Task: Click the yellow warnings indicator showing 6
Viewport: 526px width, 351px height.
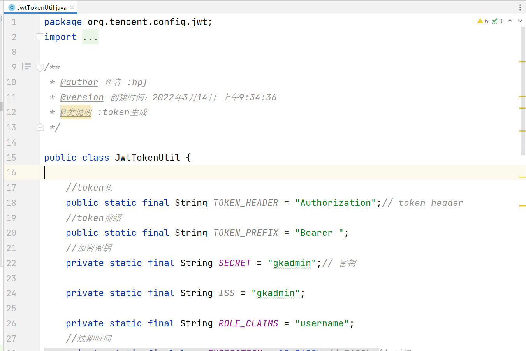Action: pyautogui.click(x=483, y=21)
